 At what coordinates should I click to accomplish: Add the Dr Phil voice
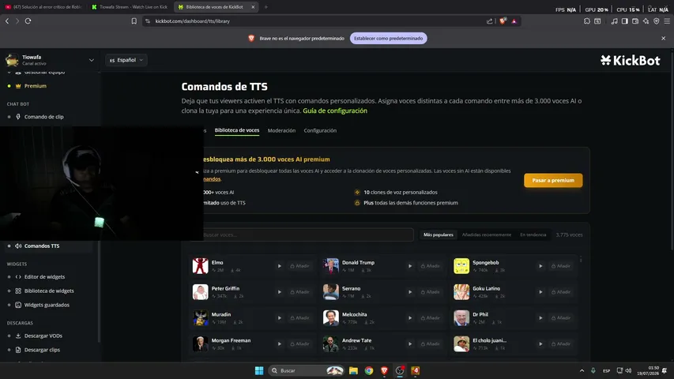[x=561, y=318]
